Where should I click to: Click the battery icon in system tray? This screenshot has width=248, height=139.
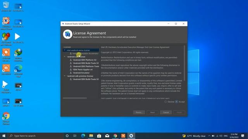[x=213, y=136]
